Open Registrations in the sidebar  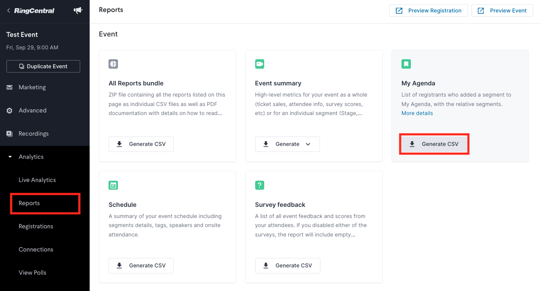[x=36, y=226]
